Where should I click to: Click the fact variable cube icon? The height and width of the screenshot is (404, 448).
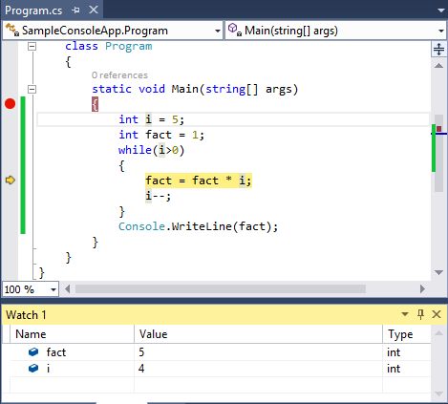[x=33, y=352]
